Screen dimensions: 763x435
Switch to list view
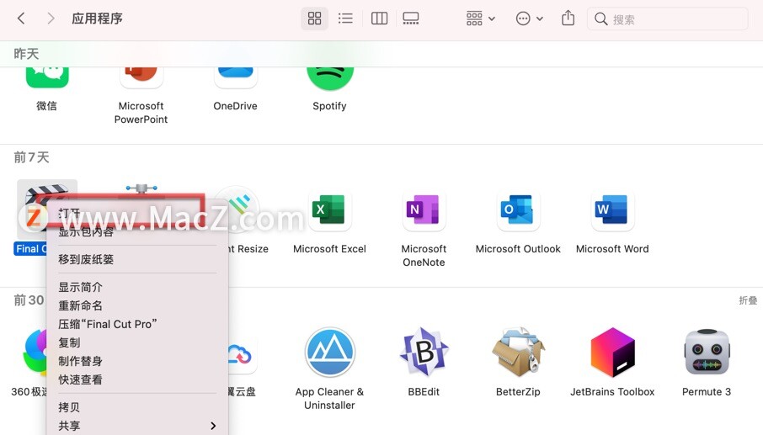click(x=345, y=19)
